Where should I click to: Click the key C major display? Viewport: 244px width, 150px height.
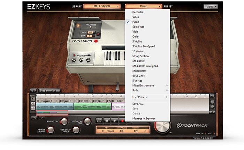(108, 131)
